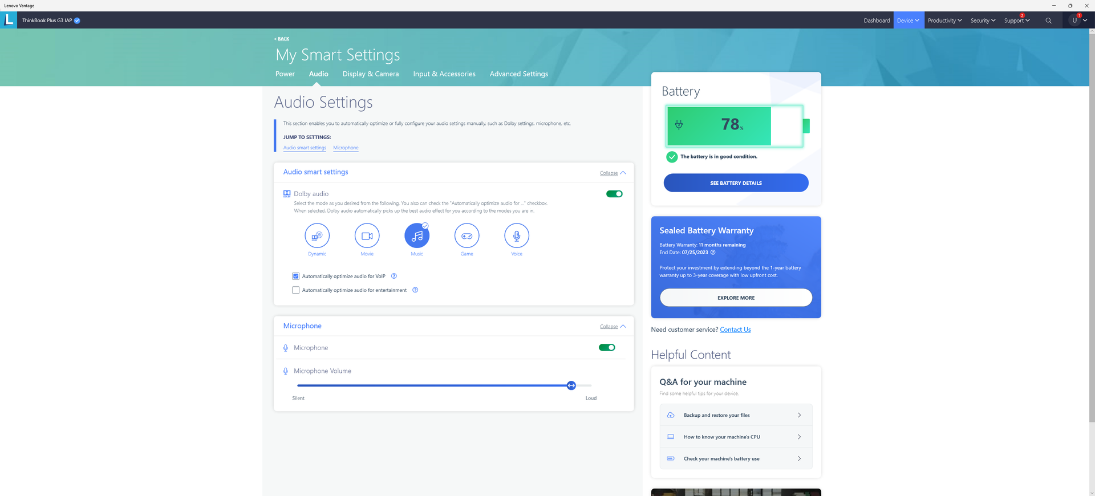Collapse the Audio smart settings section
The height and width of the screenshot is (496, 1095).
pyautogui.click(x=613, y=173)
